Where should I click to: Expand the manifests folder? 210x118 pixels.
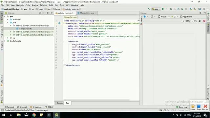[x=8, y=20]
